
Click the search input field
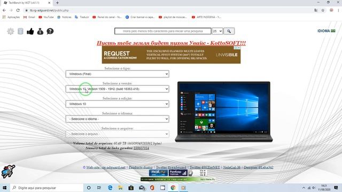[x=162, y=31]
